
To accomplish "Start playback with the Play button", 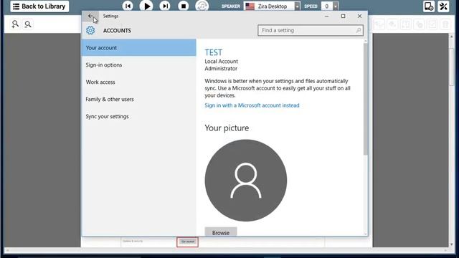I will pos(146,6).
